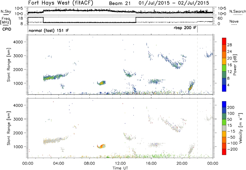The image size is (246, 170).
Task: Click the "normal (fast) 151 IF" text
Action: pos(49,30)
